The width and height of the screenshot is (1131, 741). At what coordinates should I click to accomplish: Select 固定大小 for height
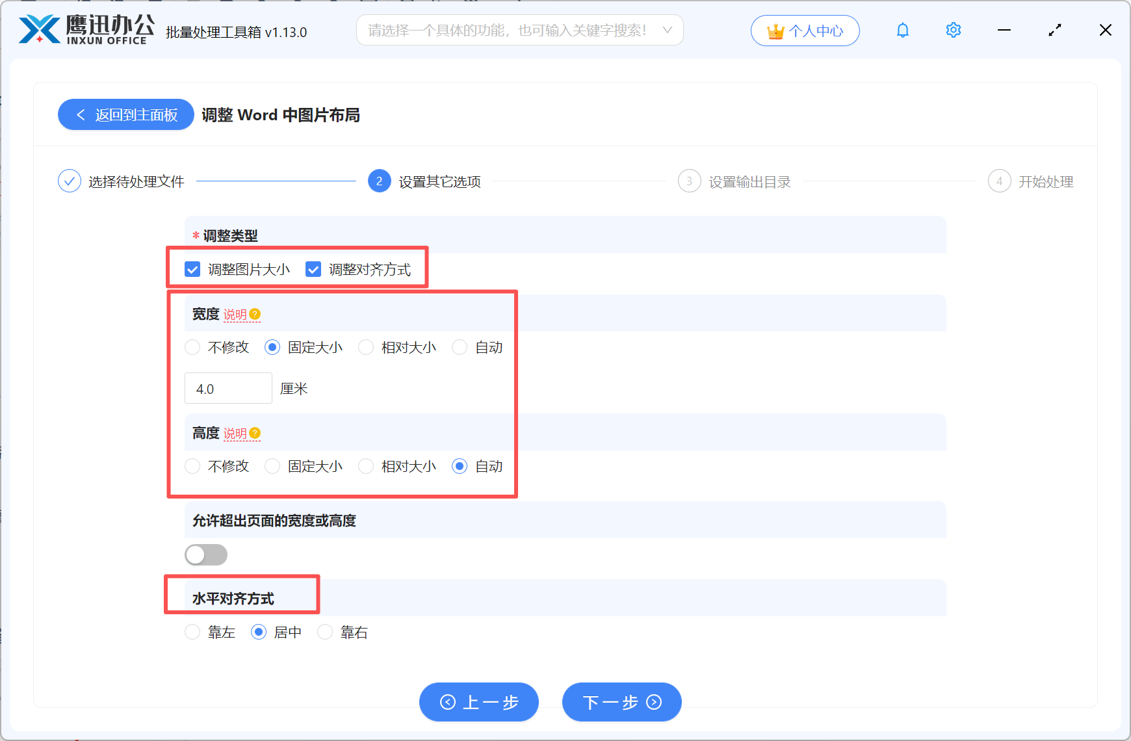(272, 466)
